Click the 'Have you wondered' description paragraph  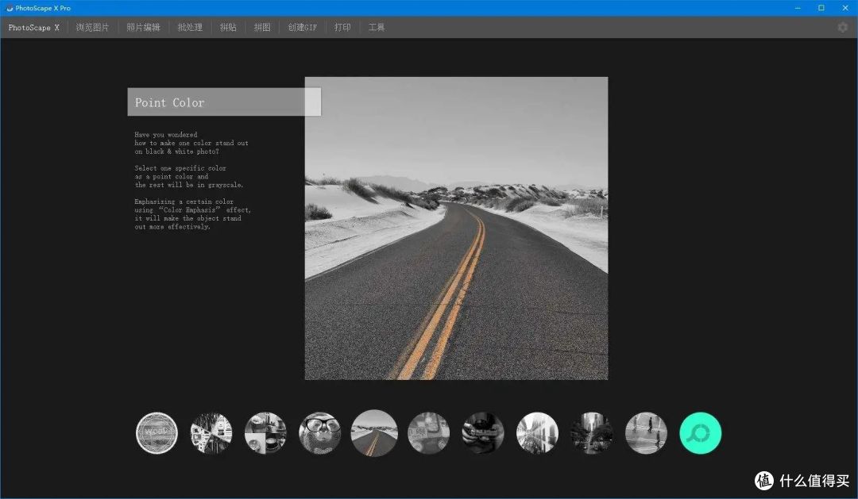coord(191,144)
